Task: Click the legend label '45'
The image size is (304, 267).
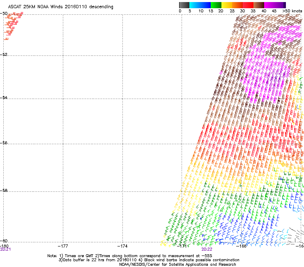Action: tap(274, 11)
